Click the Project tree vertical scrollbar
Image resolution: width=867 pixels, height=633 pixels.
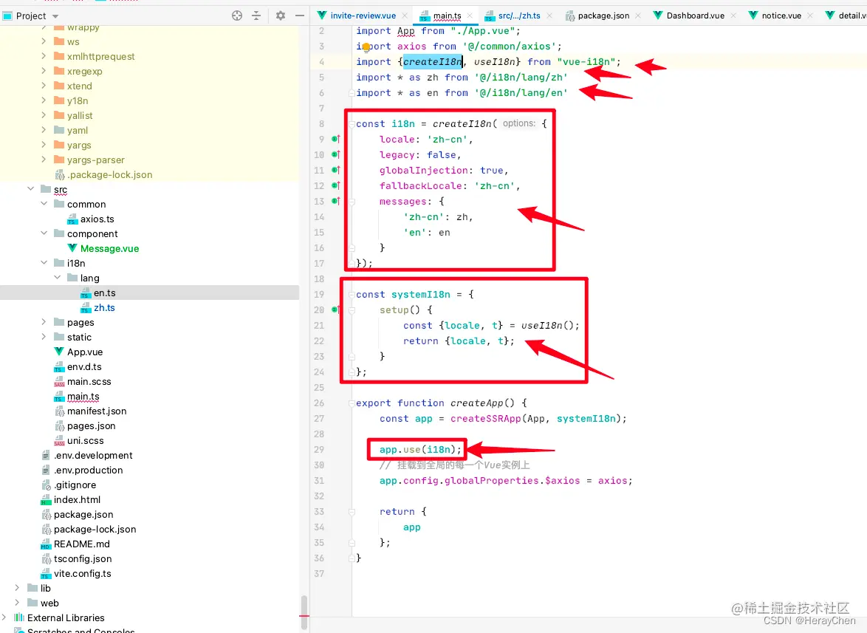(304, 612)
